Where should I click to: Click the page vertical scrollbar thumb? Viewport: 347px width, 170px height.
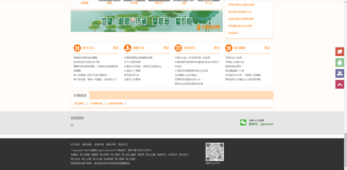(x=345, y=151)
